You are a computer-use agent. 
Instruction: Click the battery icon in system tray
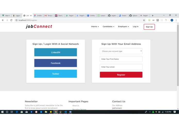pos(159,112)
